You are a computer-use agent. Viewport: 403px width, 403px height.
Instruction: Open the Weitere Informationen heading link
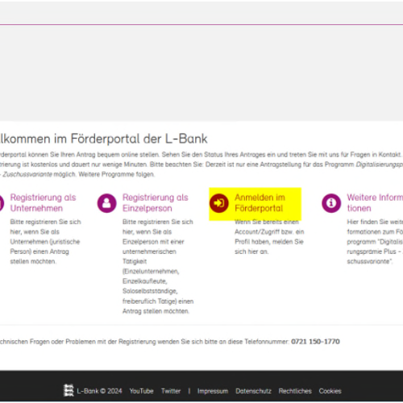click(x=375, y=203)
